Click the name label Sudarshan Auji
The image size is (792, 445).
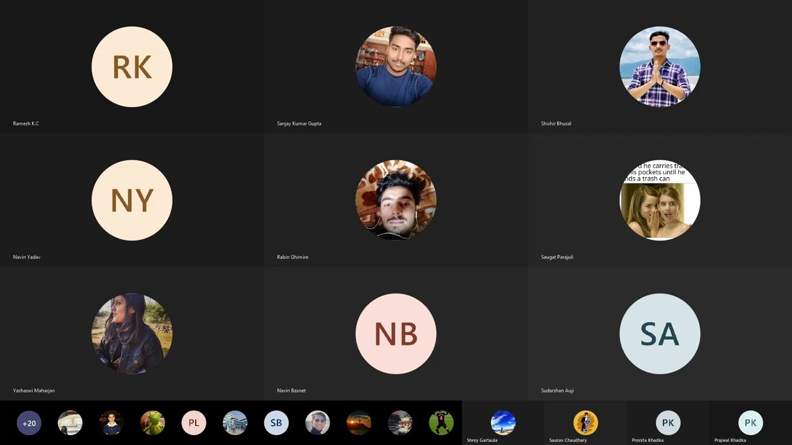[x=557, y=391]
